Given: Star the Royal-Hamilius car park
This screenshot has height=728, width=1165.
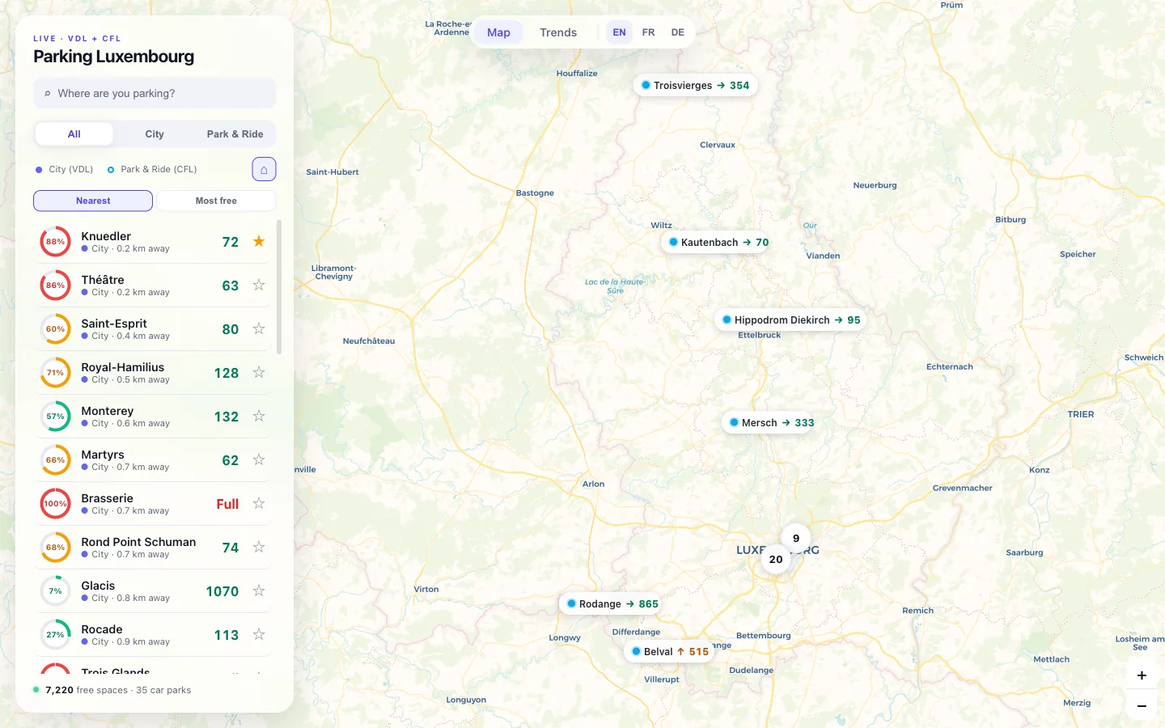Looking at the screenshot, I should coord(259,372).
